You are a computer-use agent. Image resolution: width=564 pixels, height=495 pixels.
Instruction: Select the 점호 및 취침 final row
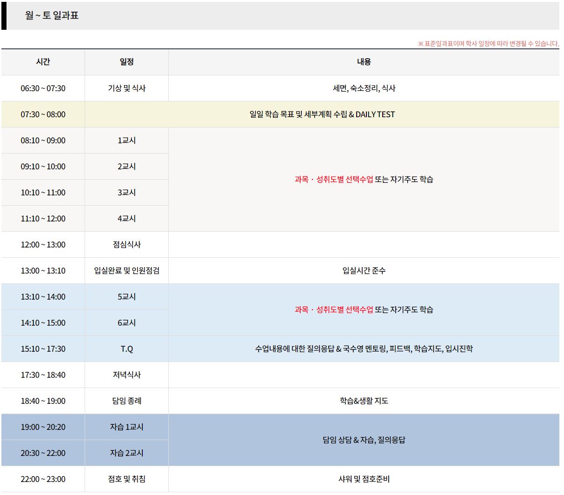(x=126, y=479)
